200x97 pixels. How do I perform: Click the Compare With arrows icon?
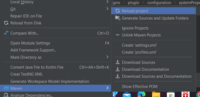point(6,33)
